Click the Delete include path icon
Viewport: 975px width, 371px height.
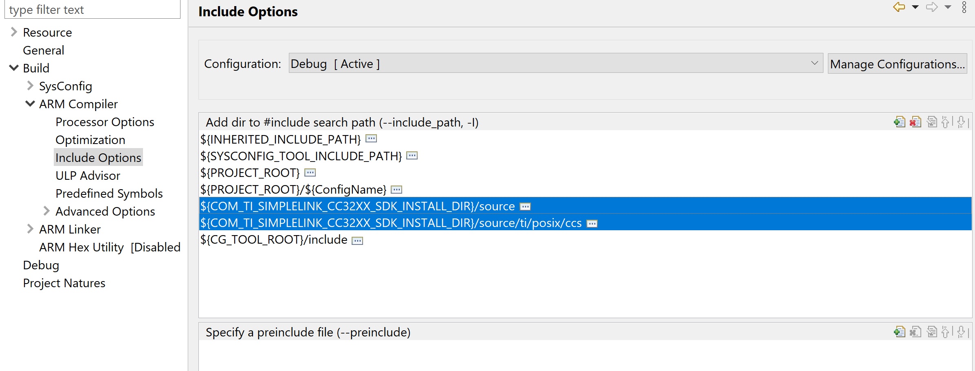click(916, 122)
